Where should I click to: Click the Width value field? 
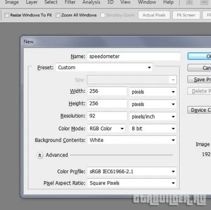tap(107, 91)
